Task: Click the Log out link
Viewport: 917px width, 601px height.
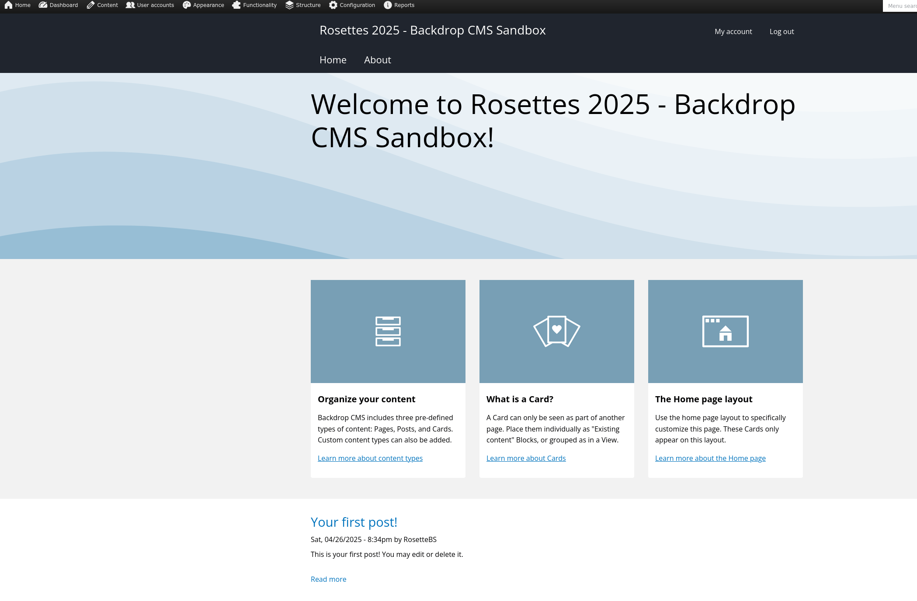Action: (782, 31)
